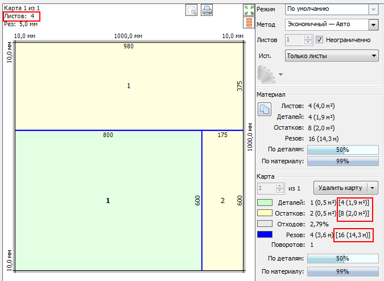Viewport: 384px width, 281px height.
Task: Click the gray Отходов color swatch
Action: click(265, 224)
